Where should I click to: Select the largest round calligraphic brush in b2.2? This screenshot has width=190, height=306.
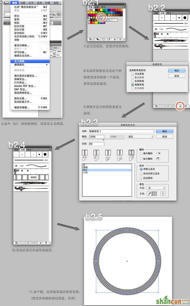[185, 18]
